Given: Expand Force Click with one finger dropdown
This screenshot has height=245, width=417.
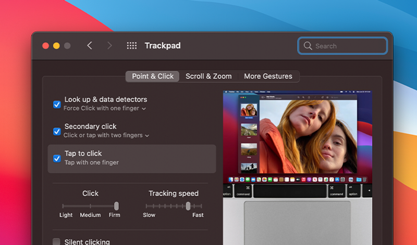Looking at the screenshot, I should pyautogui.click(x=105, y=109).
